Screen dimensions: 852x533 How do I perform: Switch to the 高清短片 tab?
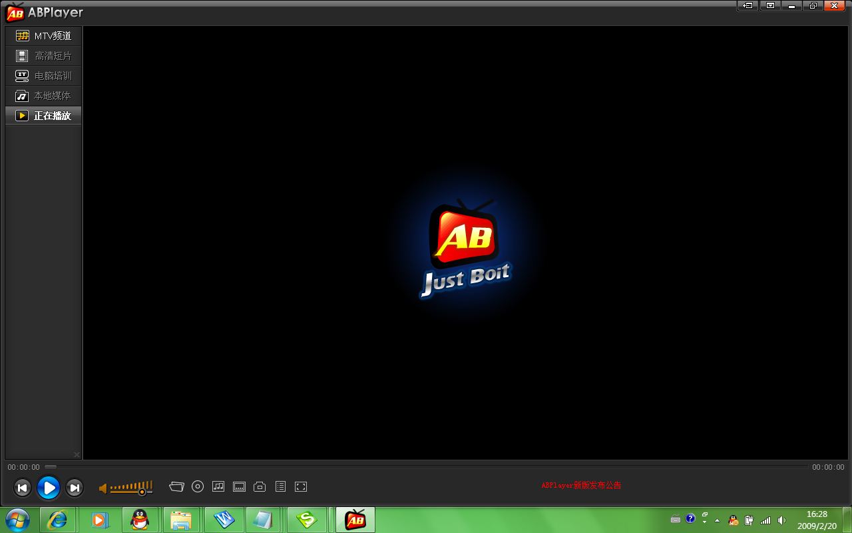(43, 56)
